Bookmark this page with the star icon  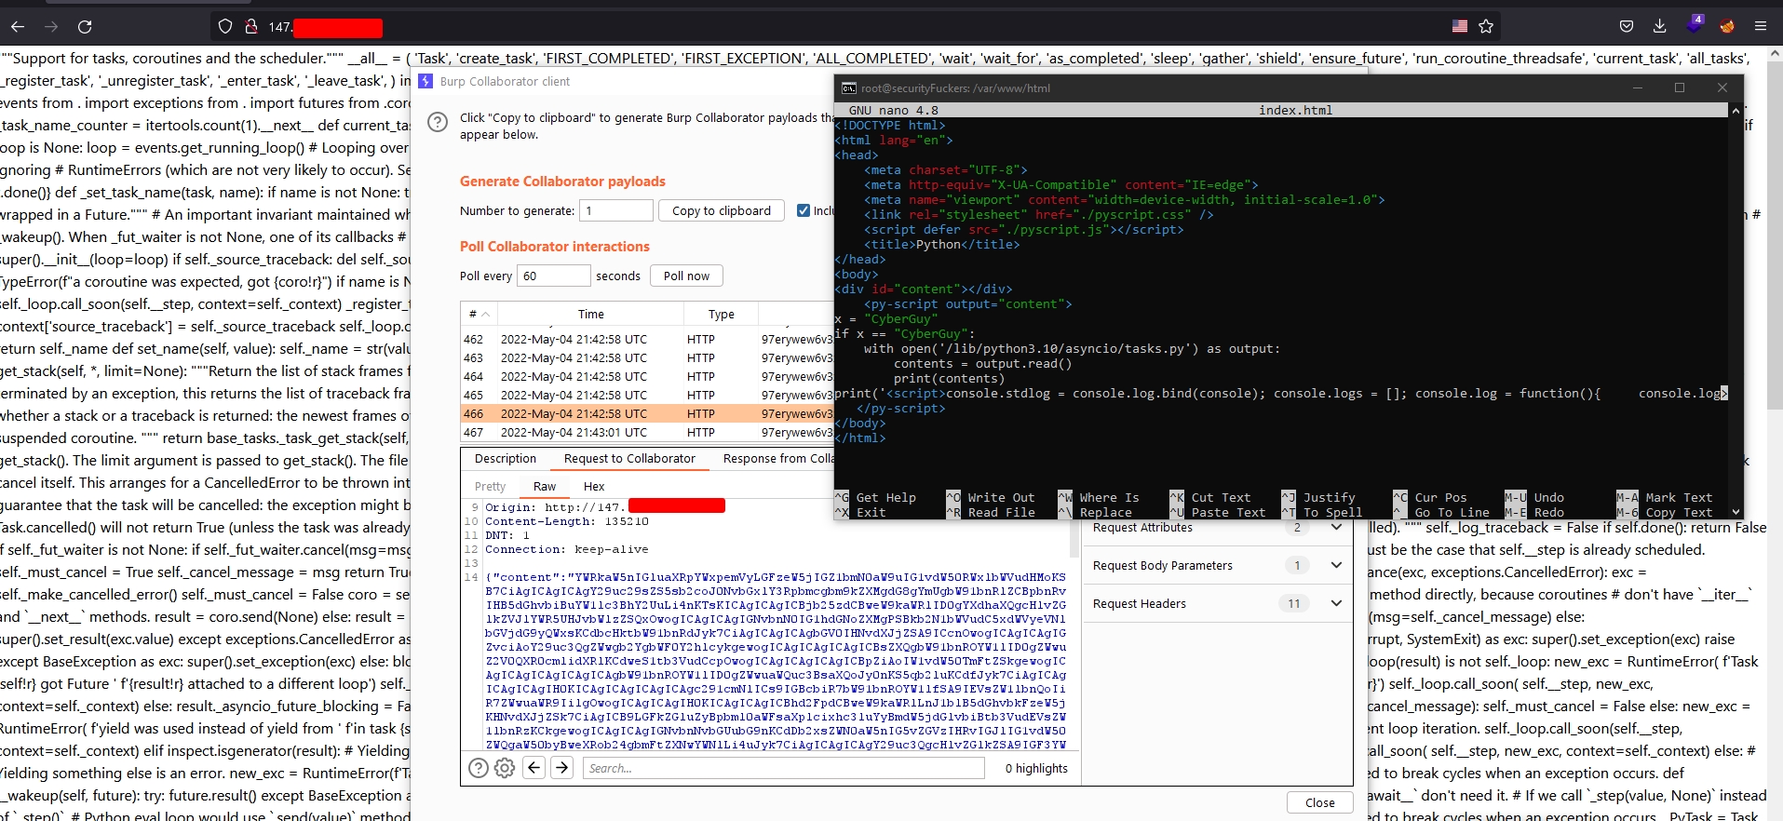[1486, 27]
